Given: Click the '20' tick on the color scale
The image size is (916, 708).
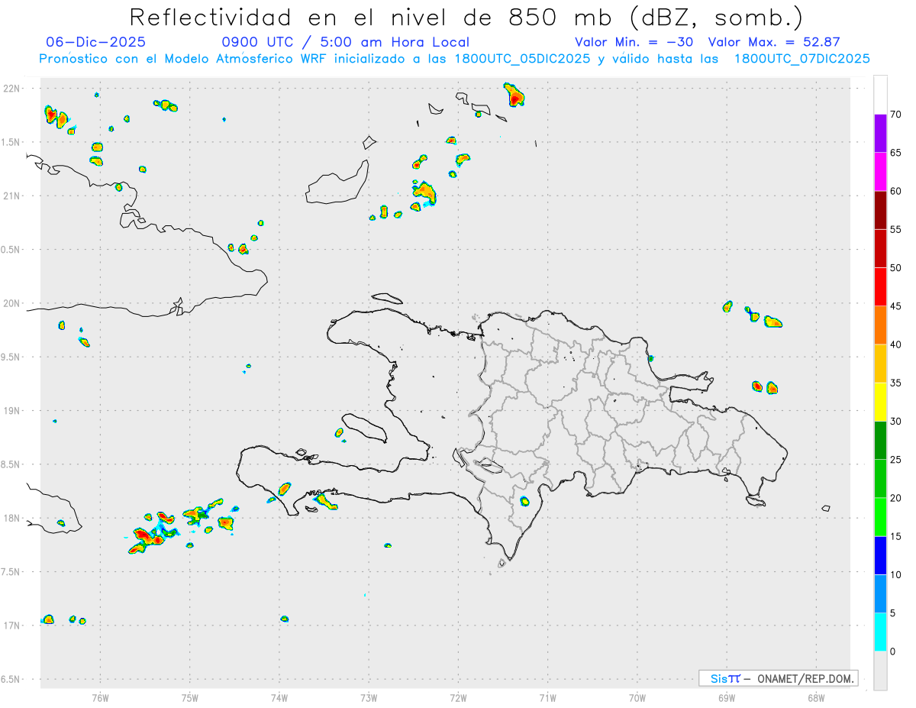Looking at the screenshot, I should pos(895,498).
